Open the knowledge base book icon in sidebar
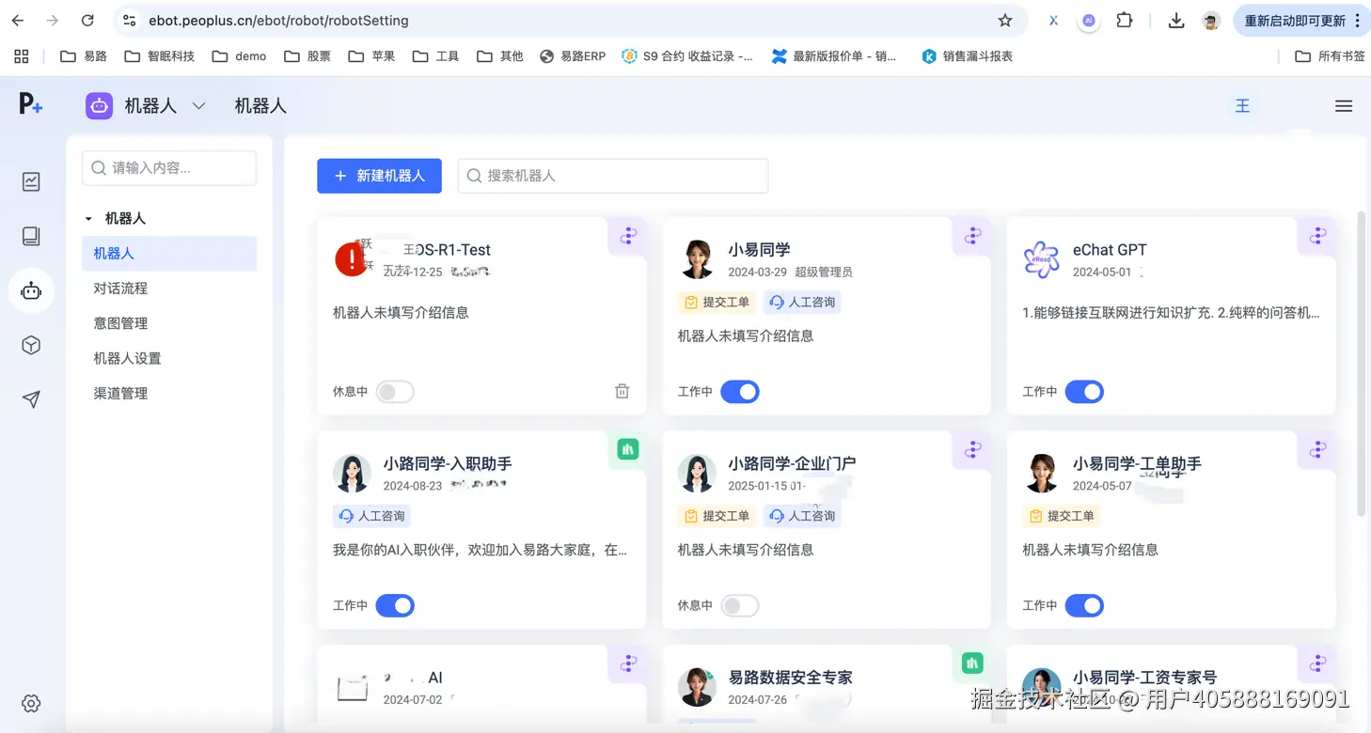 (x=31, y=236)
